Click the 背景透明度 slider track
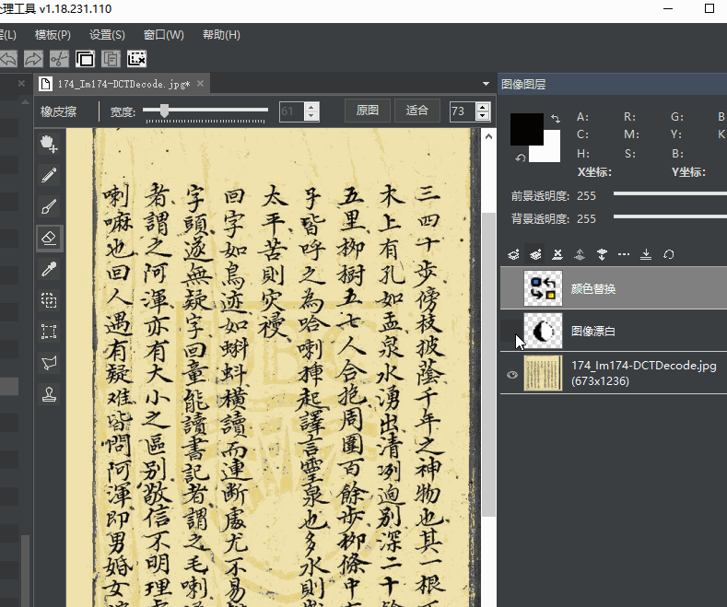The height and width of the screenshot is (607, 727). [x=670, y=216]
